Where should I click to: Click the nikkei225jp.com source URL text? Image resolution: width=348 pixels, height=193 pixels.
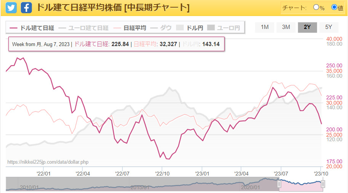pos(48,162)
